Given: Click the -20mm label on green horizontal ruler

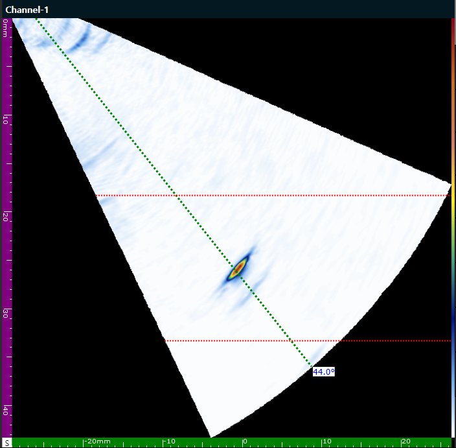Looking at the screenshot, I should click(x=97, y=442).
